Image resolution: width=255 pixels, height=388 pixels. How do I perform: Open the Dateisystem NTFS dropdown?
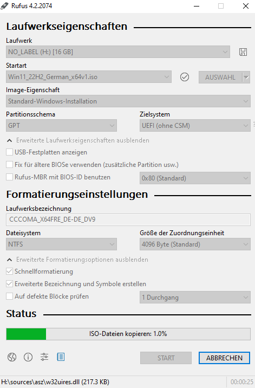pyautogui.click(x=61, y=244)
